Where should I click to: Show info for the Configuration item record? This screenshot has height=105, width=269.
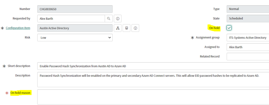pos(135,28)
